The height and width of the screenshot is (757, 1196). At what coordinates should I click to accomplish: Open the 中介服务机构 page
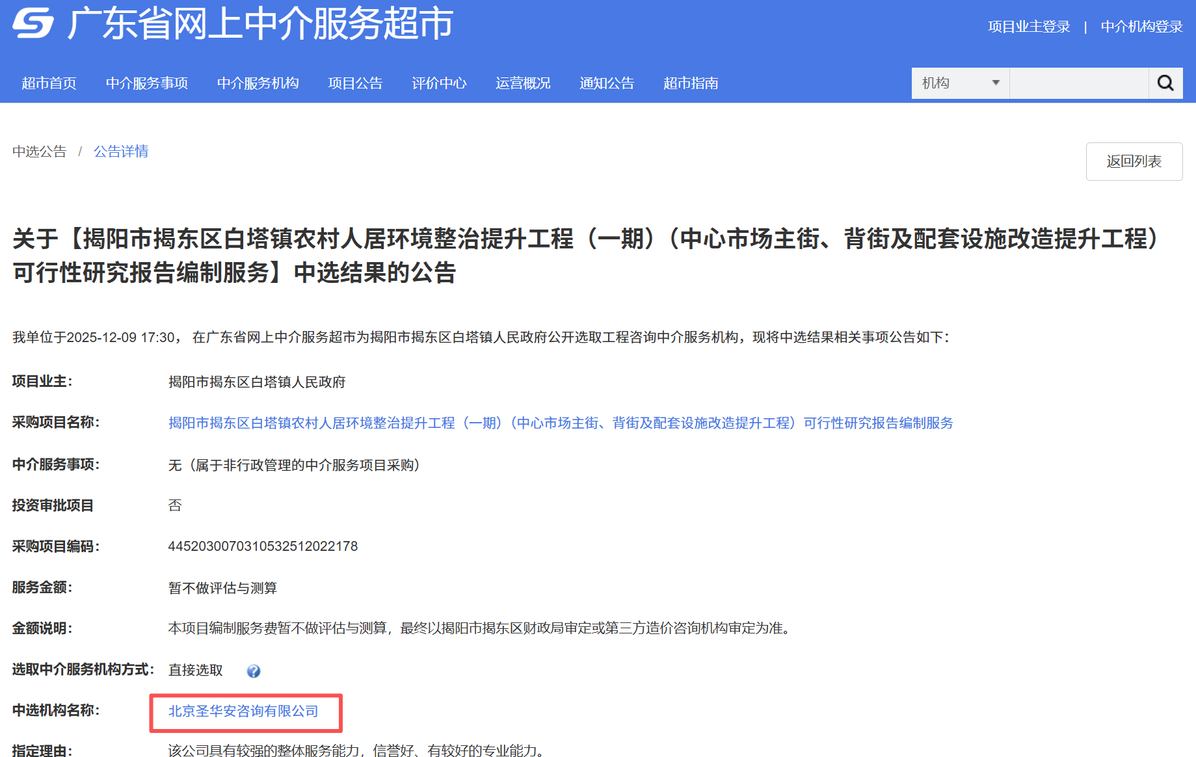point(258,83)
